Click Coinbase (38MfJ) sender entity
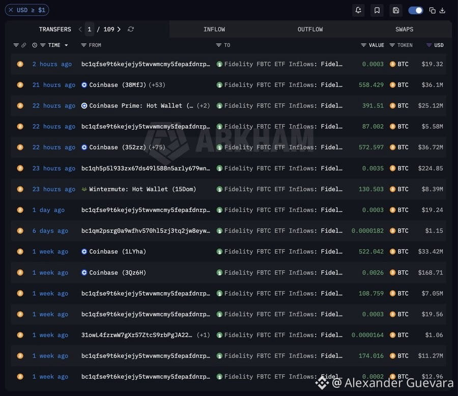The image size is (458, 396). [118, 85]
